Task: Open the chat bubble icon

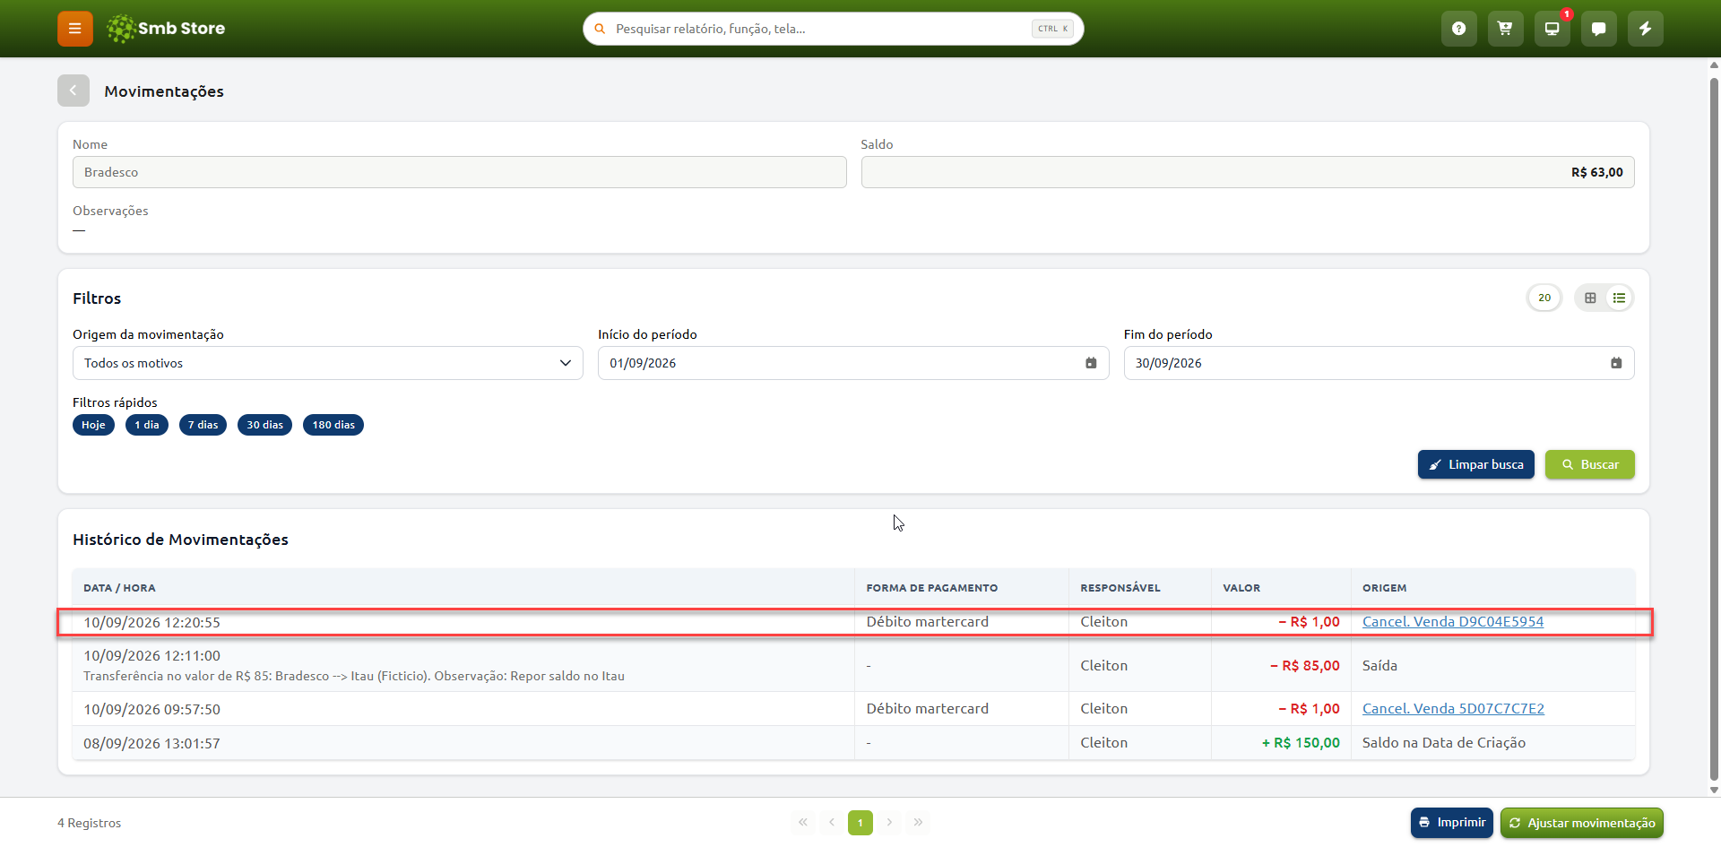Action: (x=1599, y=29)
